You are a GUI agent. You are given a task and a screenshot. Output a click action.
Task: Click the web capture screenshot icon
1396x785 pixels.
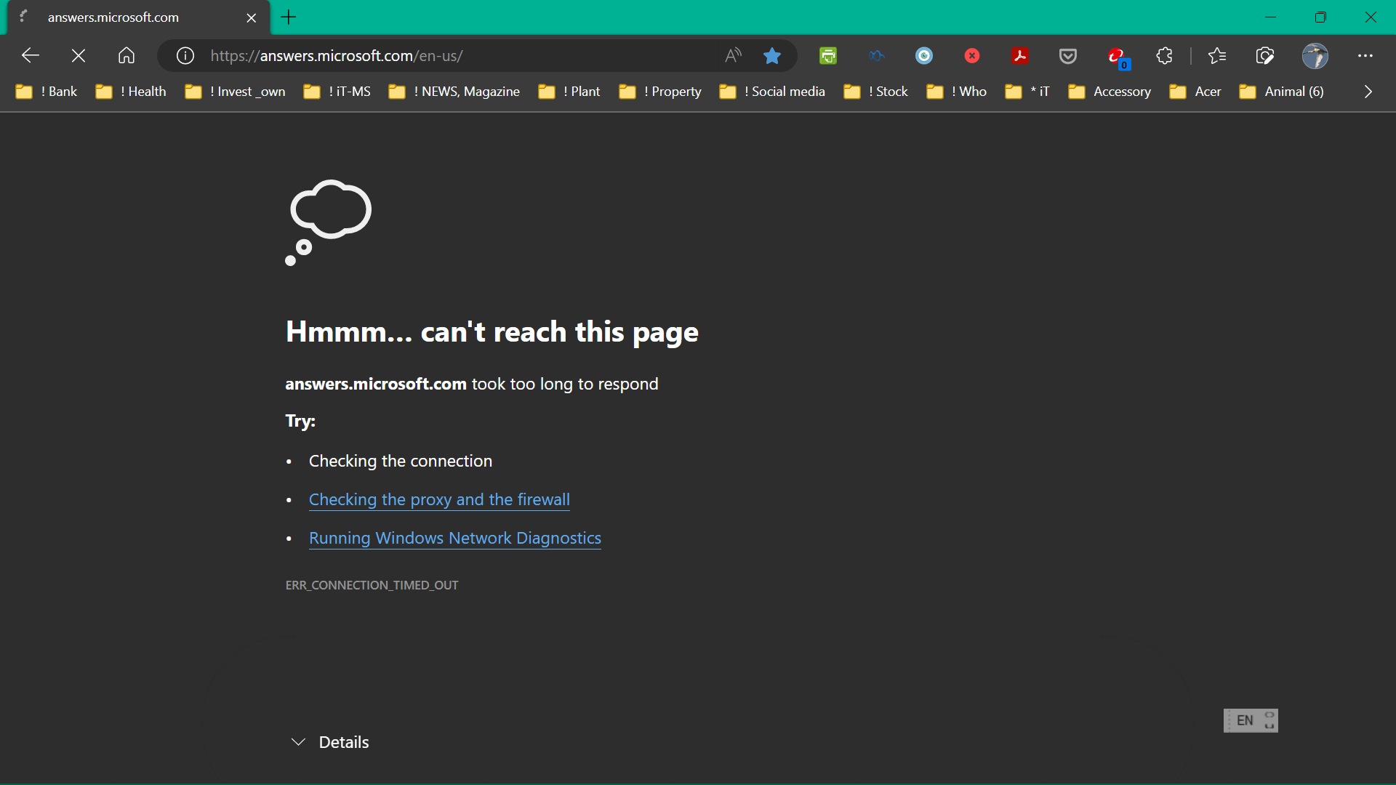click(x=1265, y=55)
